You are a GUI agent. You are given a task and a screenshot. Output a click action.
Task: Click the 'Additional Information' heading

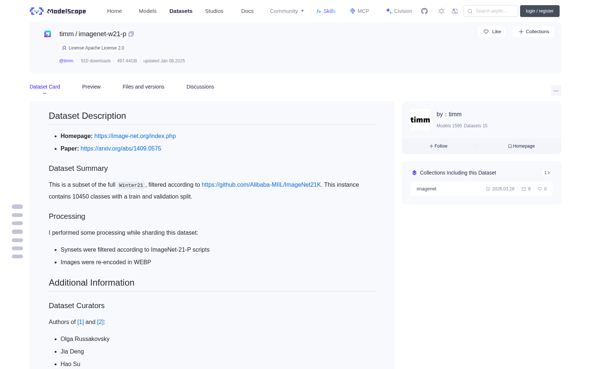[92, 283]
